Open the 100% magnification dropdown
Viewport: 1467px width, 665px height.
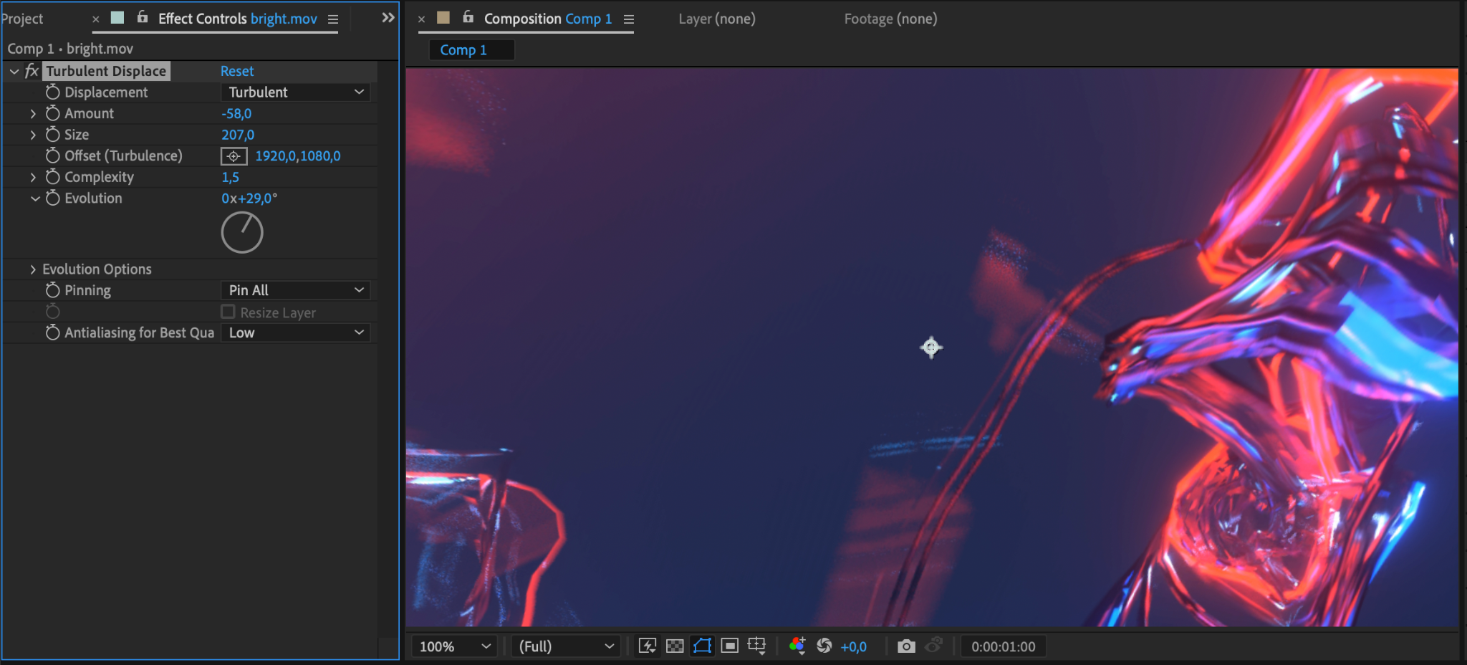pyautogui.click(x=454, y=646)
